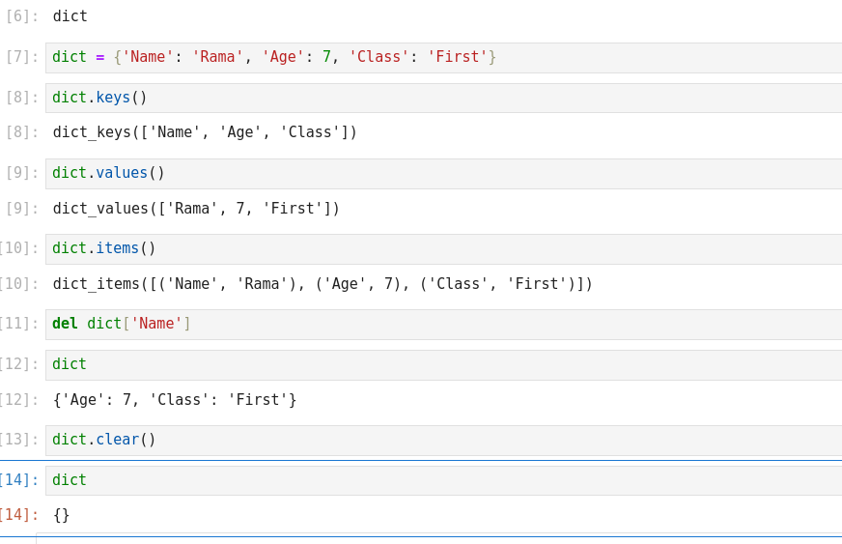Click the [11]: prompt beside del statement
This screenshot has width=842, height=544.
pyautogui.click(x=19, y=325)
